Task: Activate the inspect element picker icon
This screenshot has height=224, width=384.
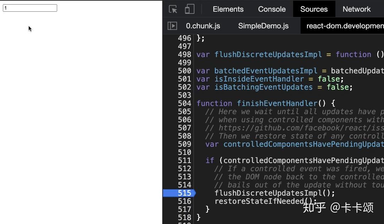Action: 173,9
